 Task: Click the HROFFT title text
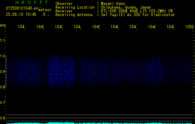[x=32, y=2]
